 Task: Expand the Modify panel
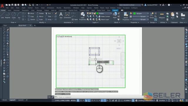point(42,22)
